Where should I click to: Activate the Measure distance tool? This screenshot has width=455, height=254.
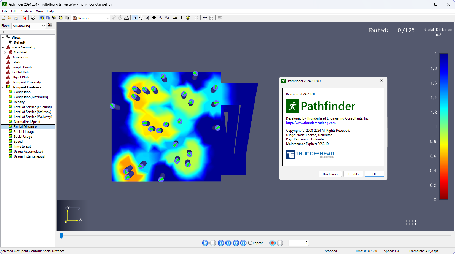click(x=175, y=18)
